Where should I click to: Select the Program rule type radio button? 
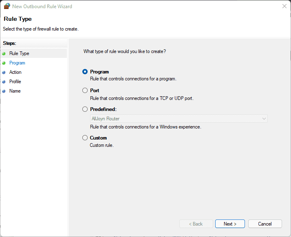click(85, 72)
